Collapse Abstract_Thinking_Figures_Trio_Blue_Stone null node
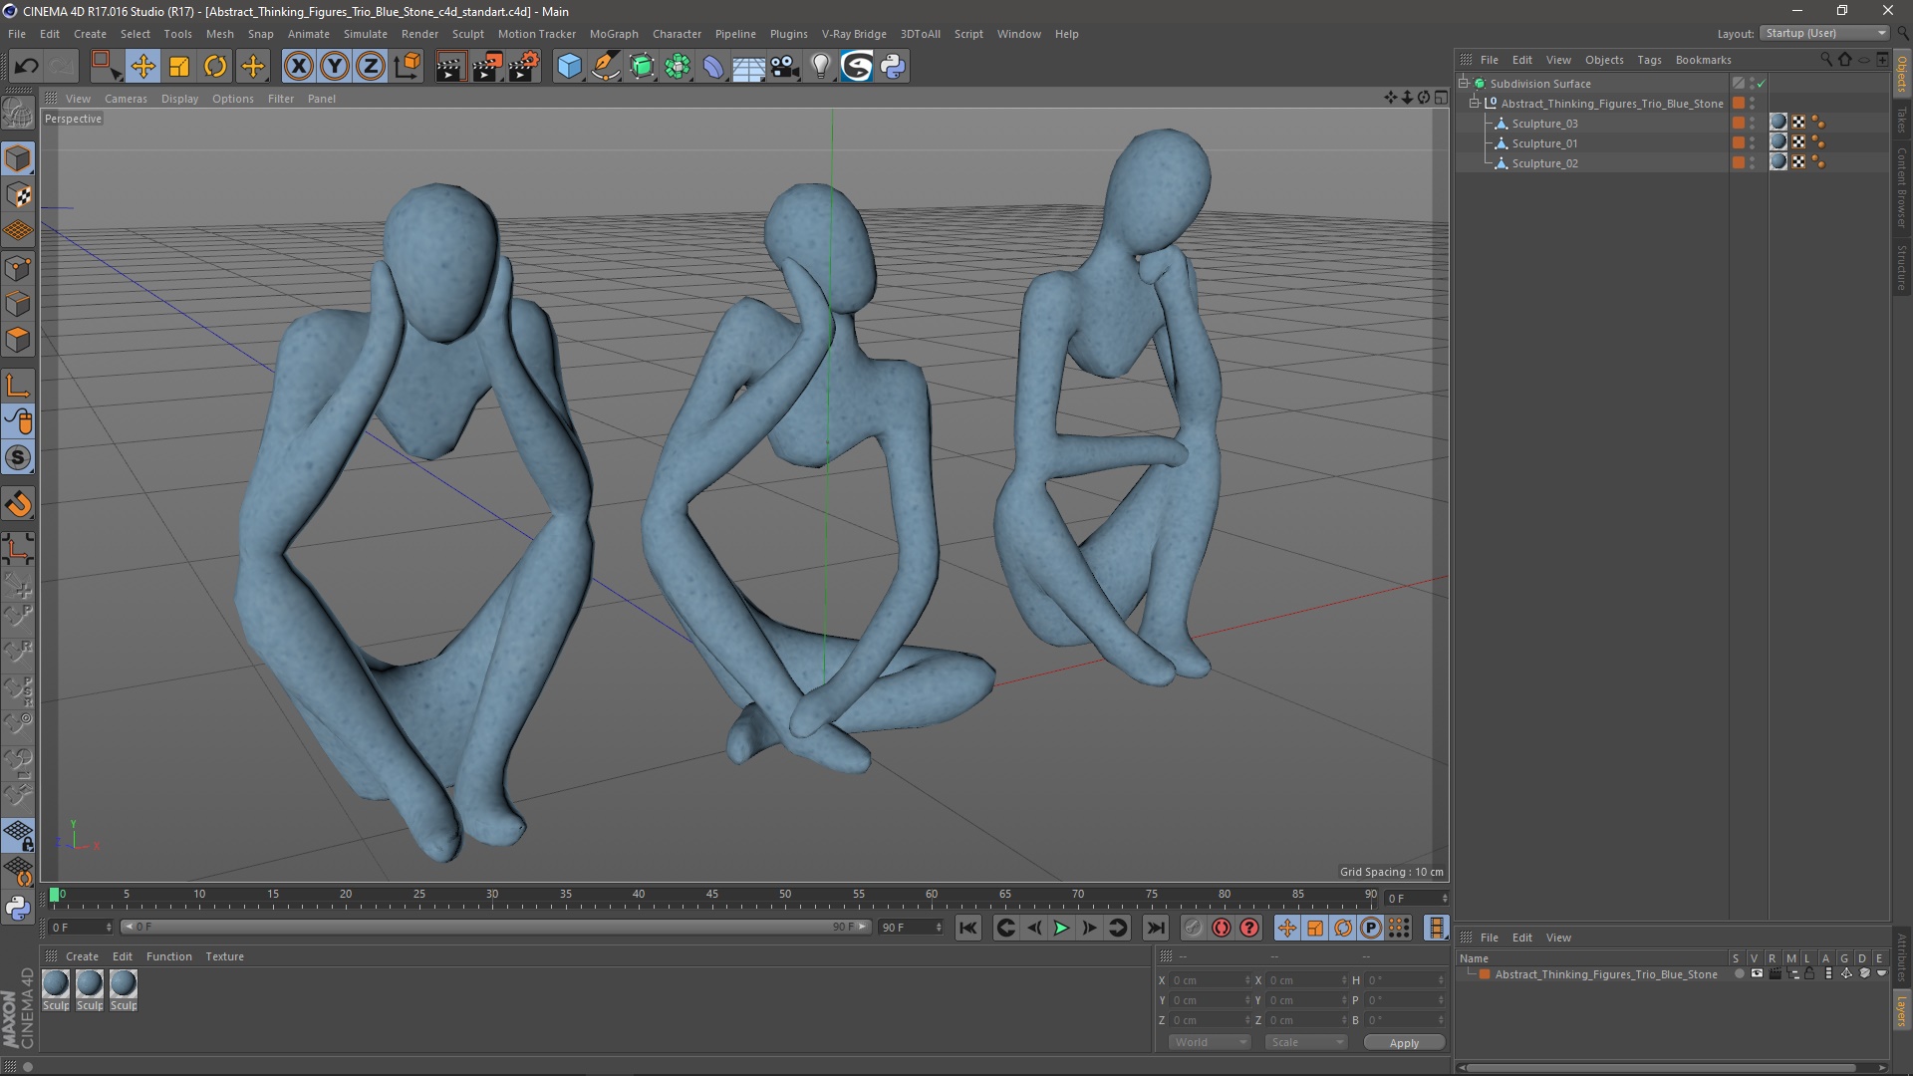Screen dimensions: 1913x1076 (x=1475, y=104)
